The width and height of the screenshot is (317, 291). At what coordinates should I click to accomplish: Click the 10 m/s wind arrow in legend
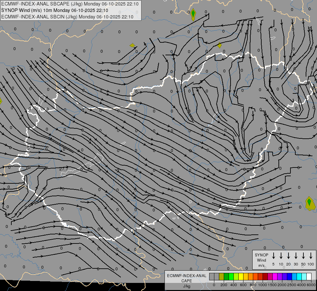click(281, 255)
